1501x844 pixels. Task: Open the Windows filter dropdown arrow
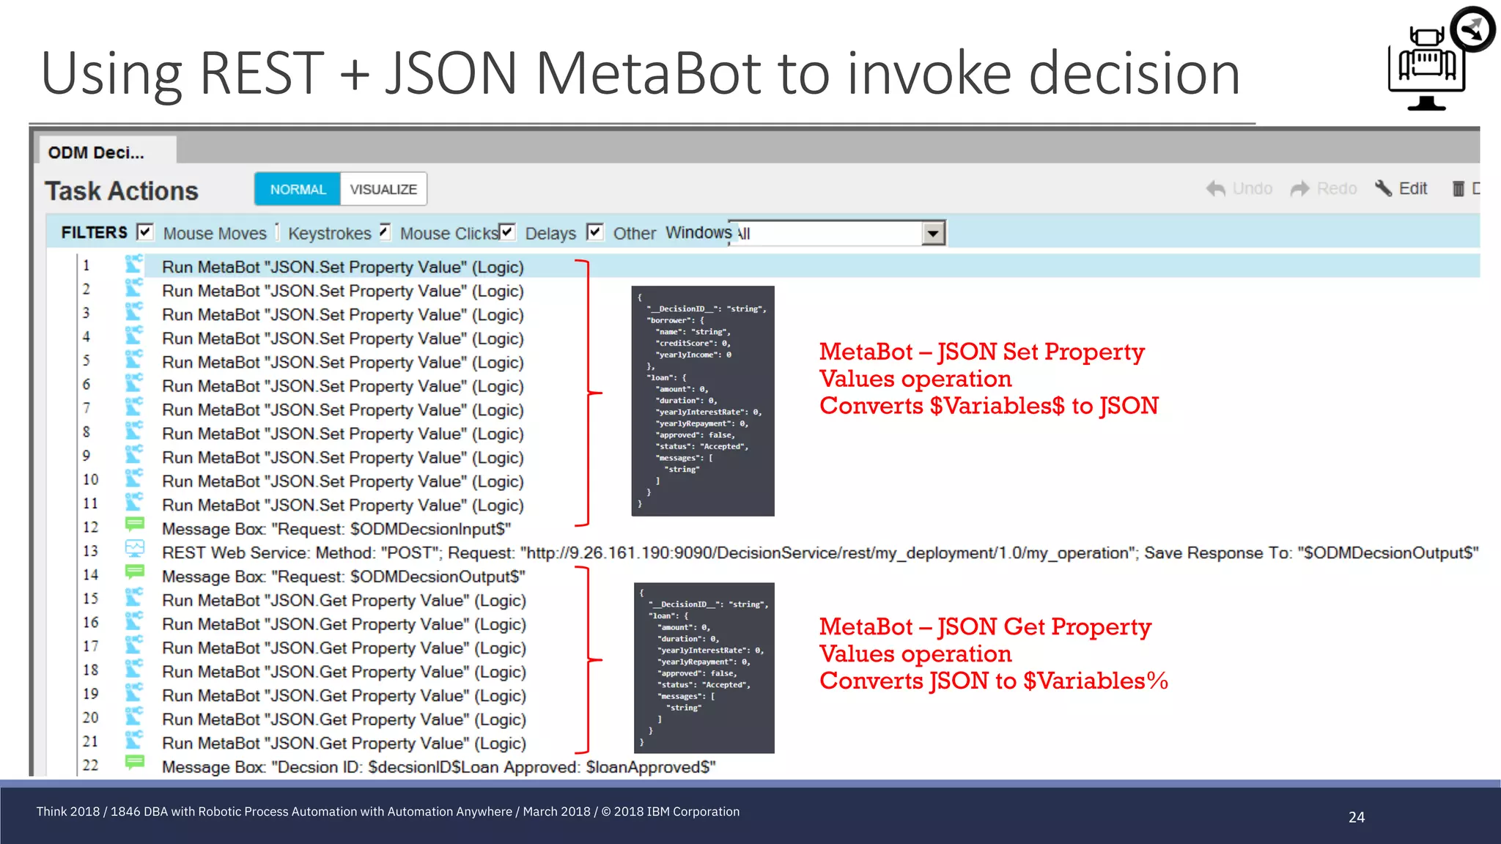pos(932,234)
